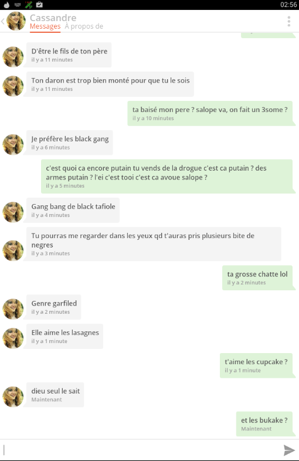Screen dimensions: 299x461
Task: Tap the send message arrow icon
Action: tap(288, 450)
